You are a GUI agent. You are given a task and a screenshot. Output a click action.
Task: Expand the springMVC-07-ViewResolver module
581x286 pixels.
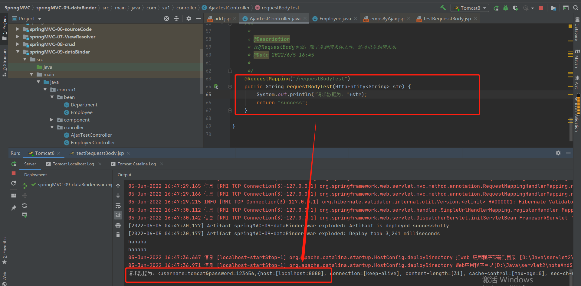(18, 37)
